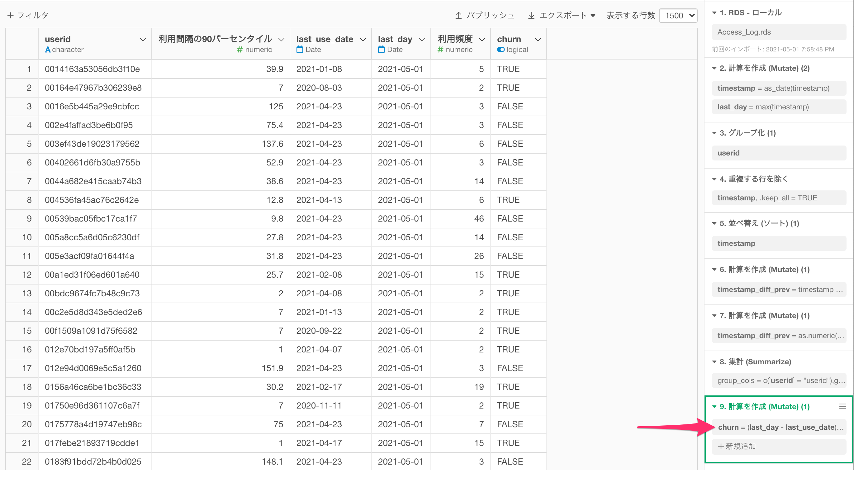The height and width of the screenshot is (483, 854).
Task: Click the last import timestamp text
Action: tap(773, 49)
